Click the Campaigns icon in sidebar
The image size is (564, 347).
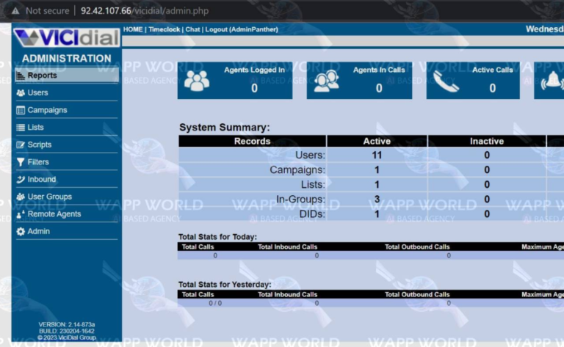pos(21,110)
